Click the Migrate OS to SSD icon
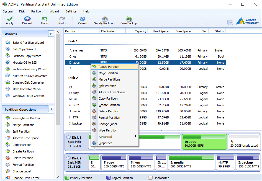This screenshot has width=262, height=181. pyautogui.click(x=8, y=63)
